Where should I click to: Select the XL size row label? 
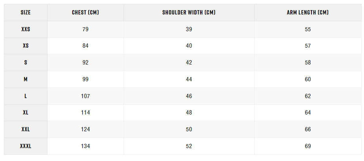pyautogui.click(x=25, y=113)
